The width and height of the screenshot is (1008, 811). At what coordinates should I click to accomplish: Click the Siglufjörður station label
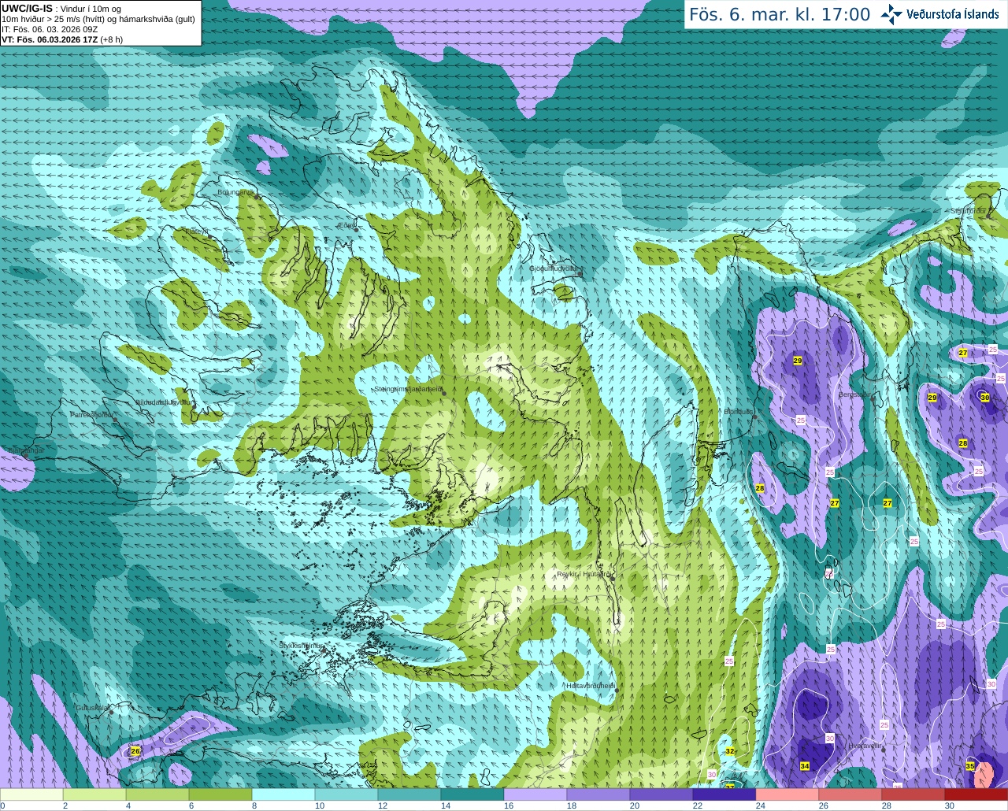[x=969, y=211]
